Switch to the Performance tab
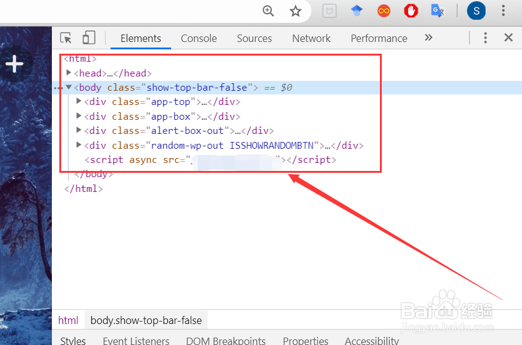The width and height of the screenshot is (522, 345). (x=379, y=38)
